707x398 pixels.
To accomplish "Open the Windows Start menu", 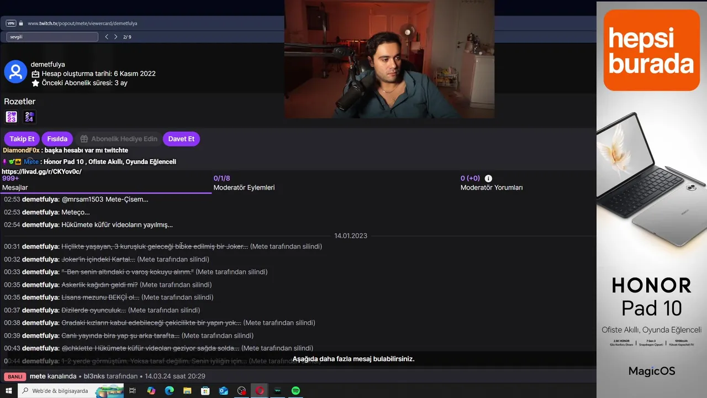I will point(8,391).
